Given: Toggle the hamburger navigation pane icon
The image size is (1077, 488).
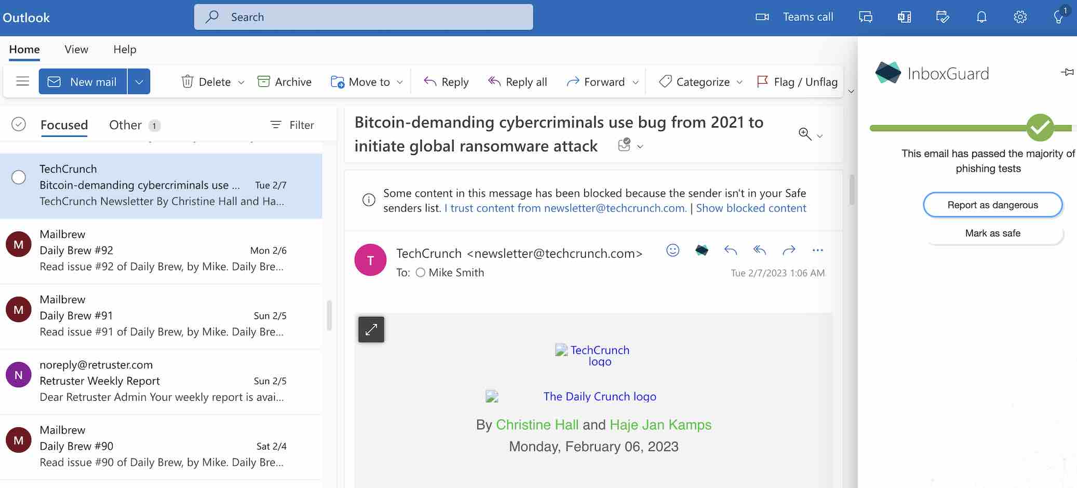Looking at the screenshot, I should pyautogui.click(x=22, y=82).
